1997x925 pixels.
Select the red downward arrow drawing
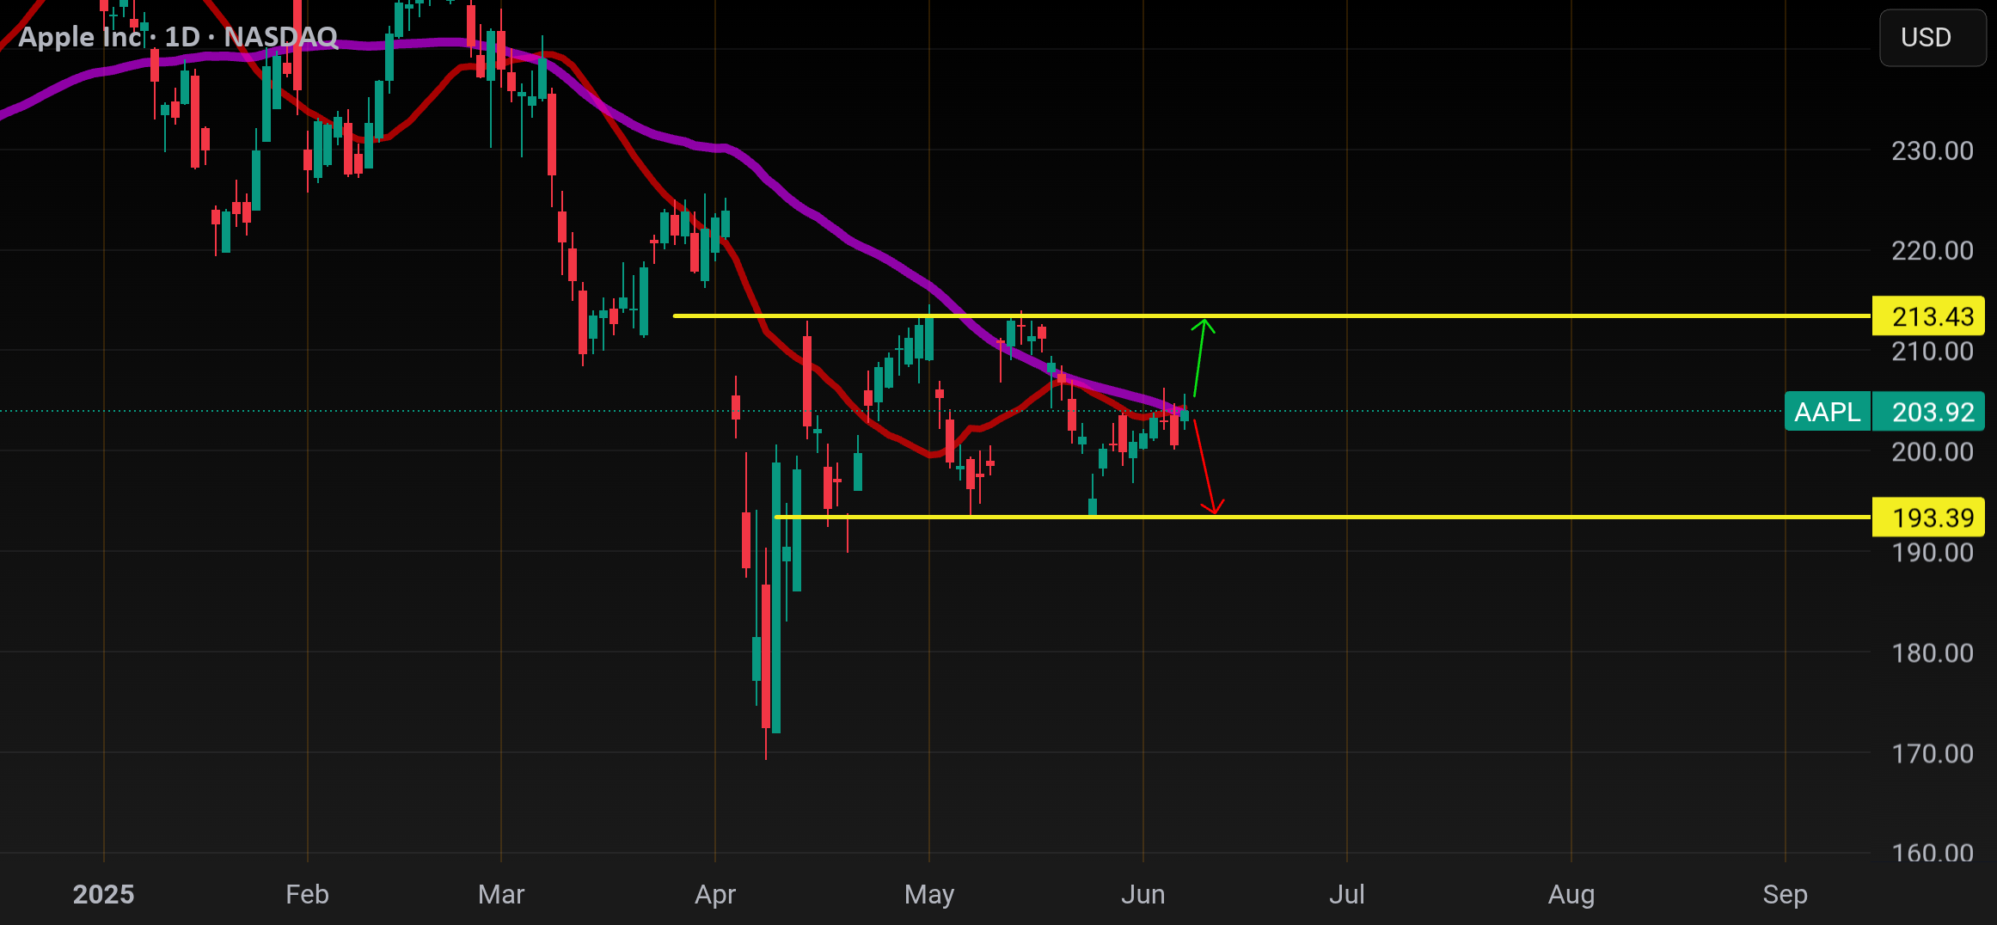pyautogui.click(x=1207, y=467)
